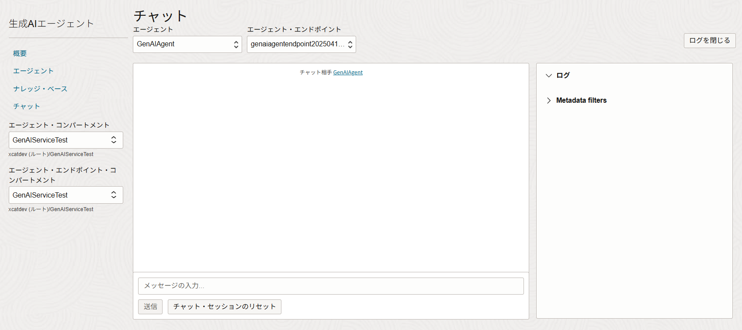This screenshot has width=742, height=330.
Task: Open the 概要 overview link in sidebar
Action: tap(20, 53)
